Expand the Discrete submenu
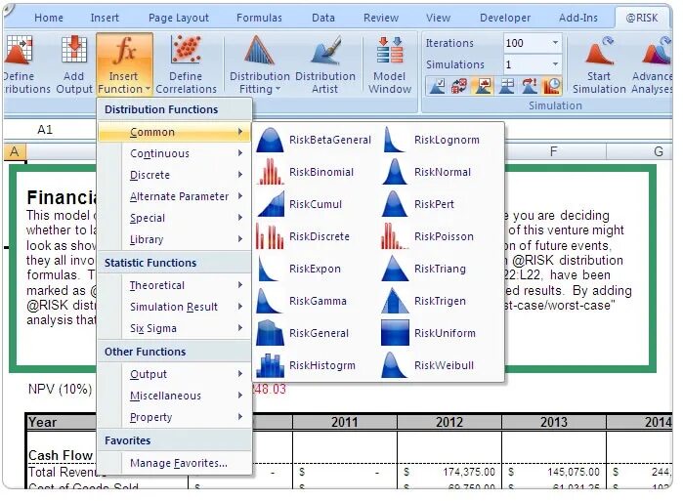Viewport: 683px width, 501px height. click(174, 175)
